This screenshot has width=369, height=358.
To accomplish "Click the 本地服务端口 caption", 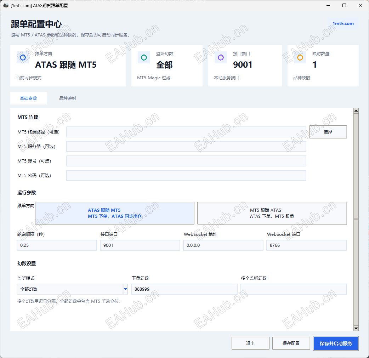I will (227, 78).
